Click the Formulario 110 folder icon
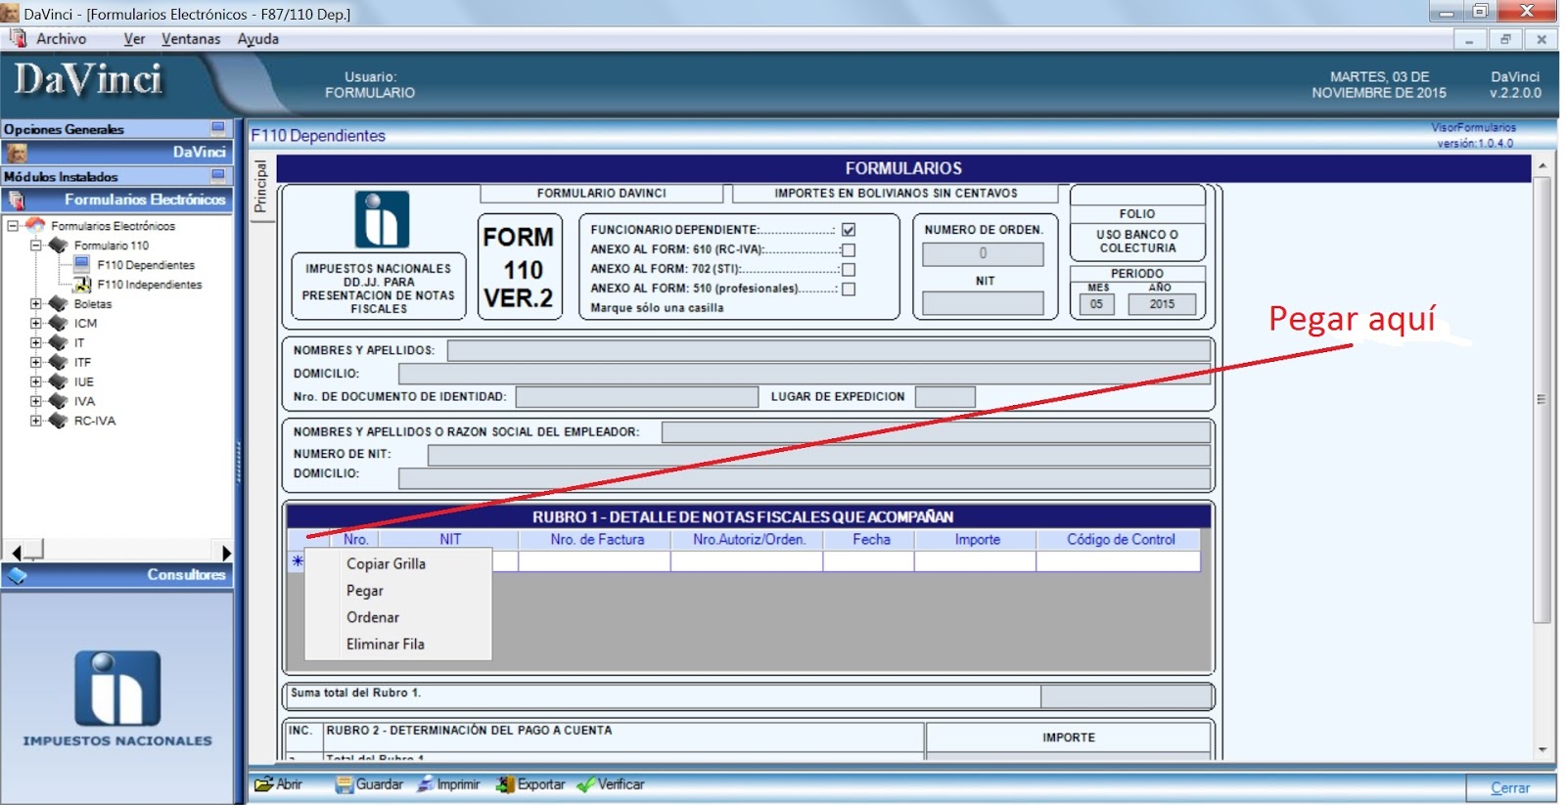The height and width of the screenshot is (805, 1566). 59,245
